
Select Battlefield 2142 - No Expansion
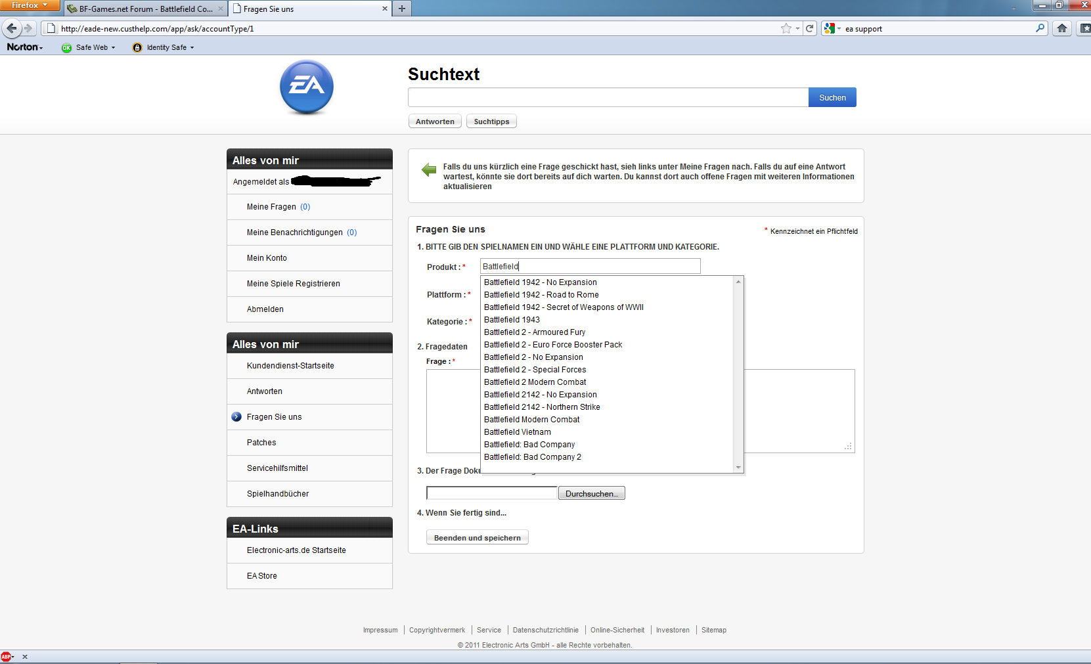pos(541,395)
